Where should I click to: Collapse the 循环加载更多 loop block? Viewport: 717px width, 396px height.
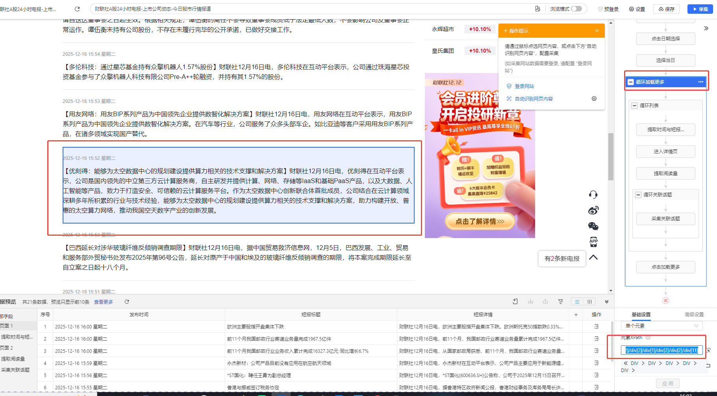click(631, 82)
